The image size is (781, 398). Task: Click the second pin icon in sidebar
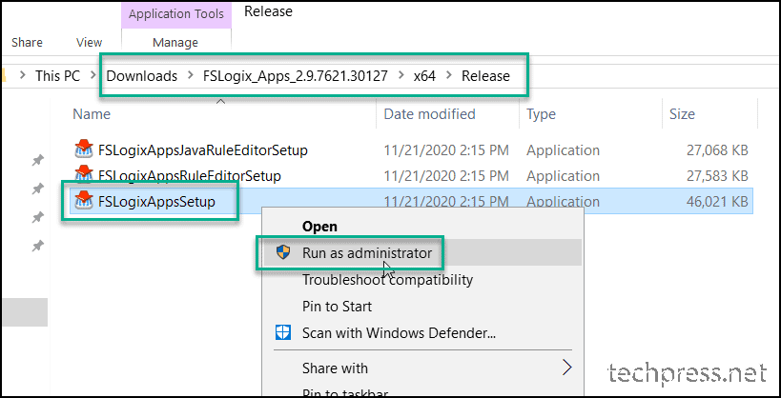pos(38,189)
